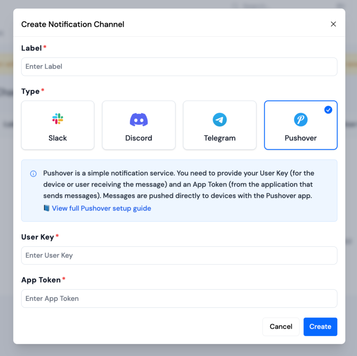Click into the Enter User Key field
Viewport: 357px width, 356px height.
pos(179,255)
